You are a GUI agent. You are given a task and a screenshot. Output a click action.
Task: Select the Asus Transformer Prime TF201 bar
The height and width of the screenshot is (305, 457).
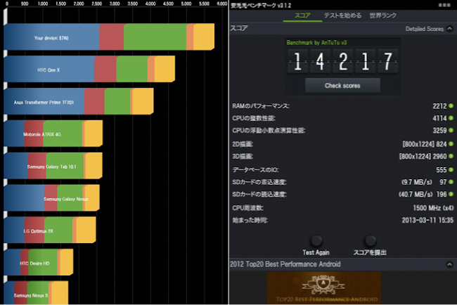tap(79, 101)
